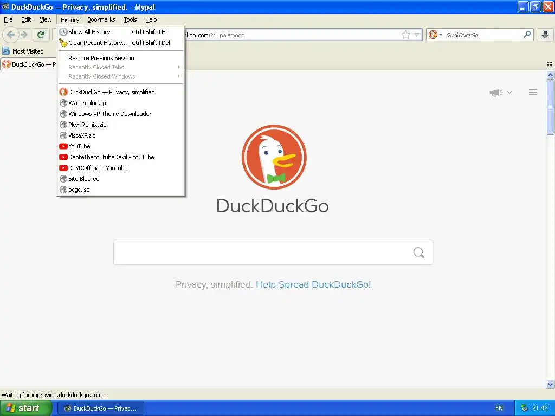Click the vertical scrollbar up arrow
The height and width of the screenshot is (416, 555).
coord(550,75)
